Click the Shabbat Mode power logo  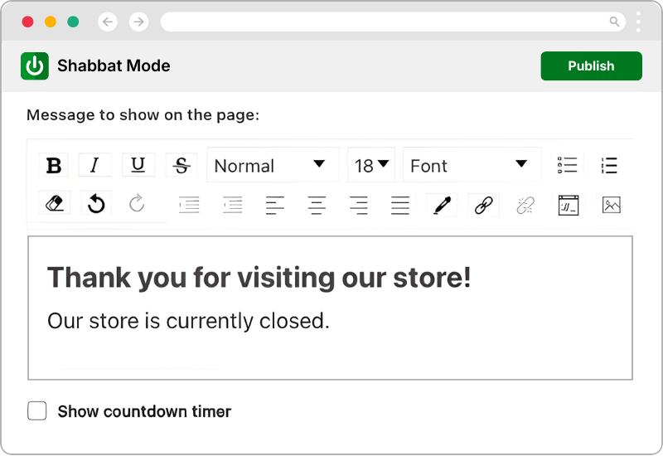tap(35, 66)
